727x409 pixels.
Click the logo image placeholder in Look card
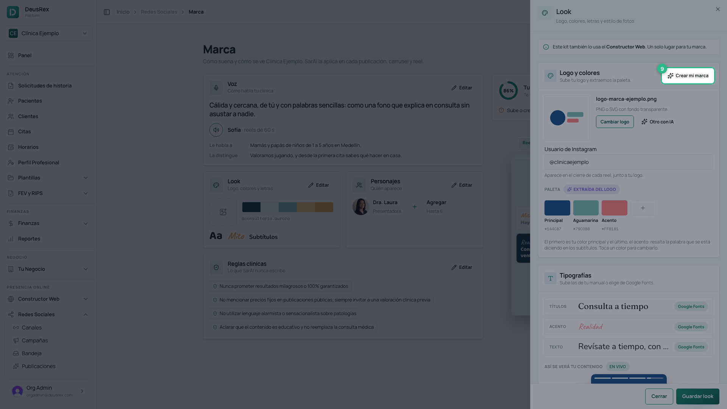tap(223, 212)
